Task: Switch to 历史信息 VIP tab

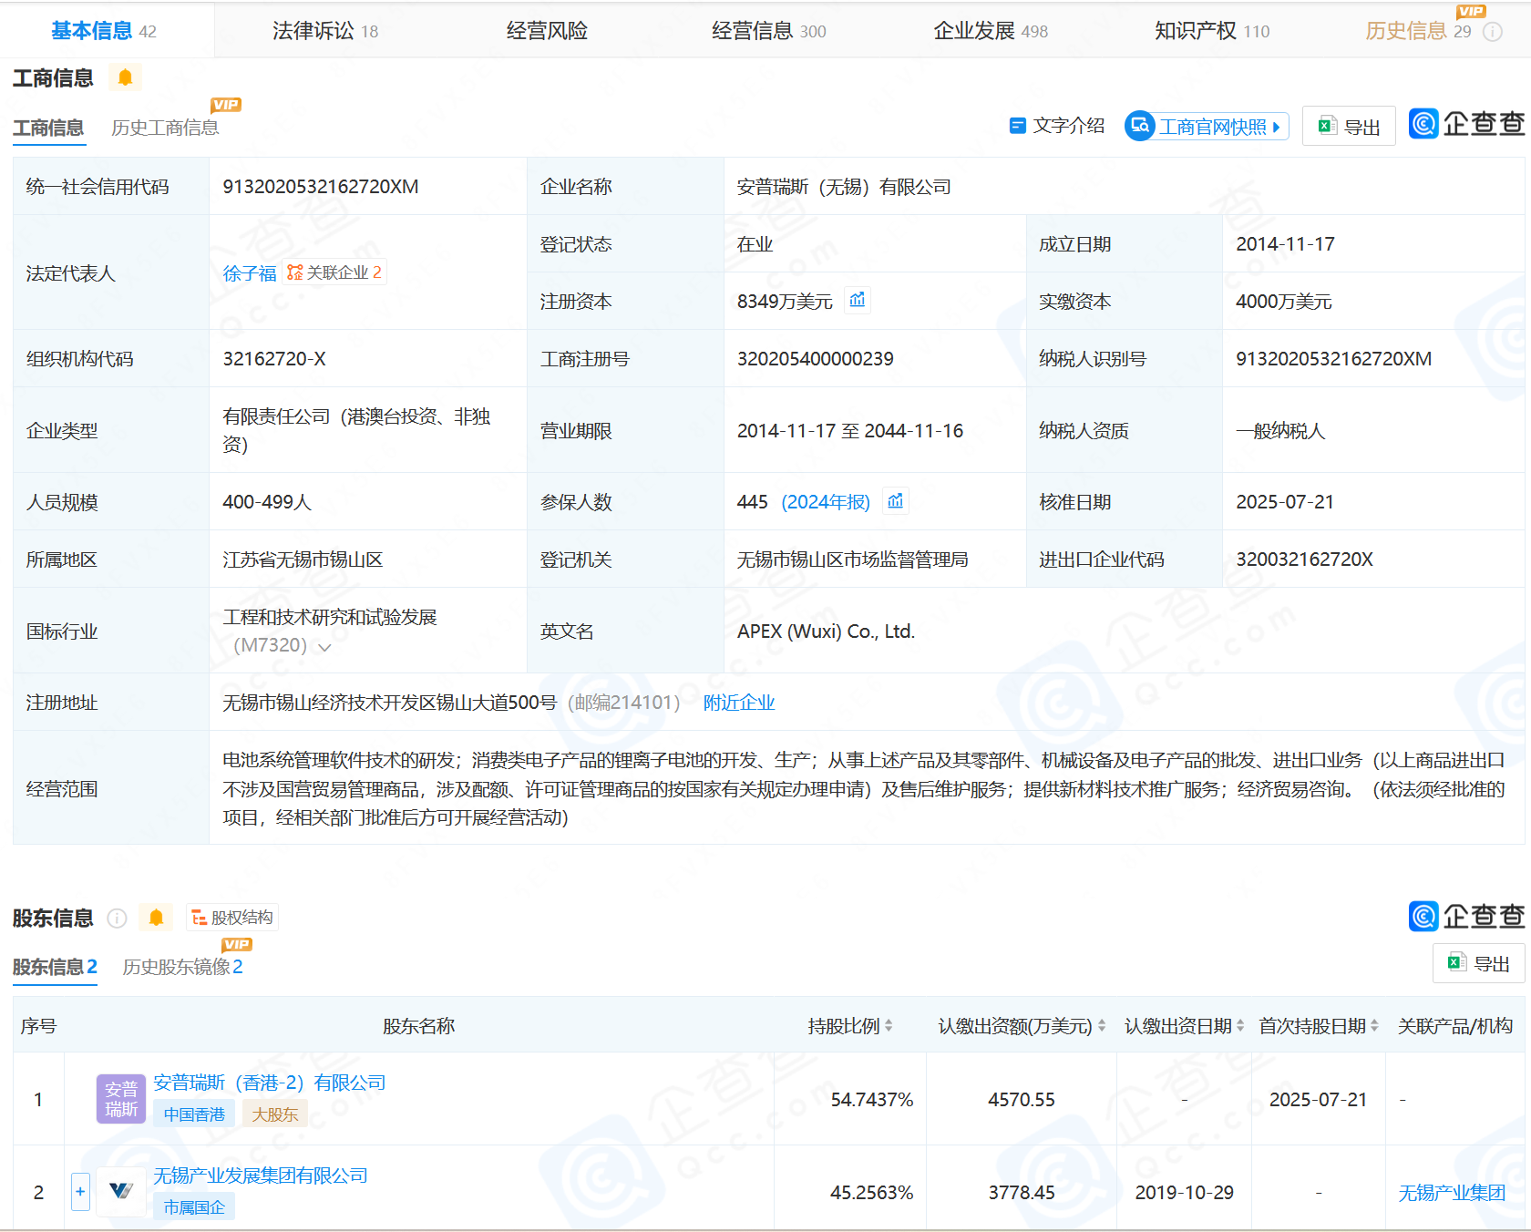Action: (x=1418, y=31)
